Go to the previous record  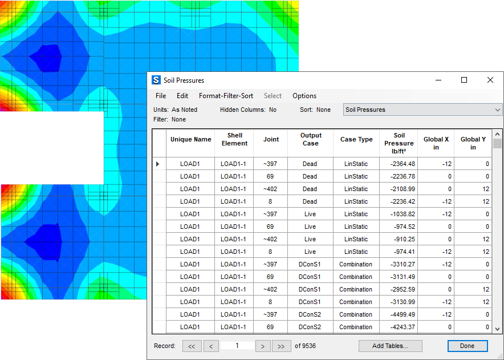(211, 346)
